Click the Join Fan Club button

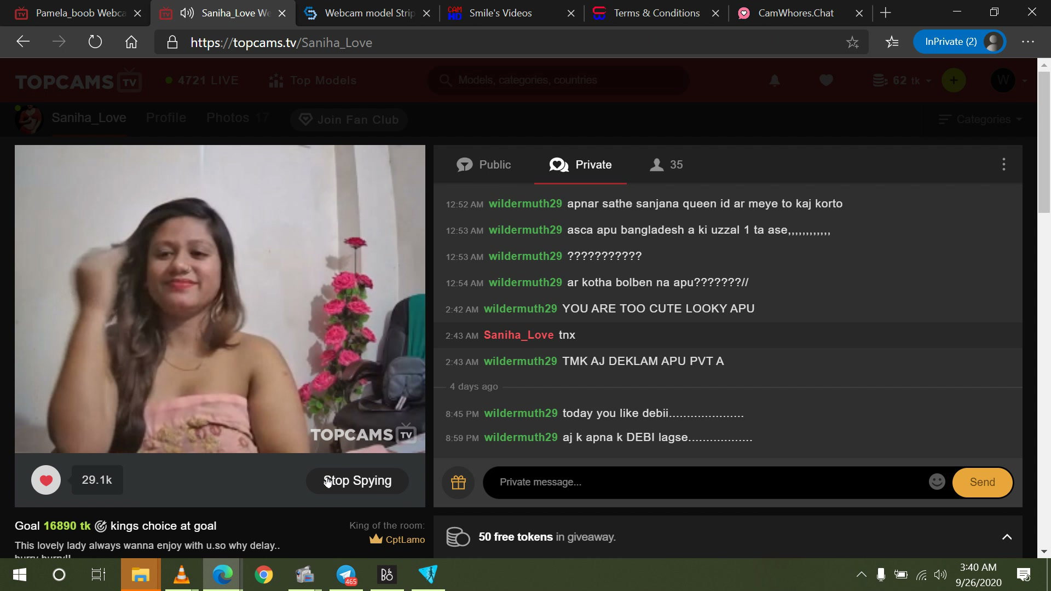pos(349,119)
